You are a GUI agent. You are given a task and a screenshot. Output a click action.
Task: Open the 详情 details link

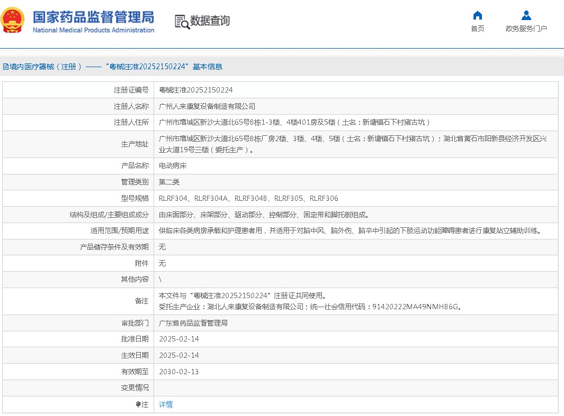[x=166, y=404]
